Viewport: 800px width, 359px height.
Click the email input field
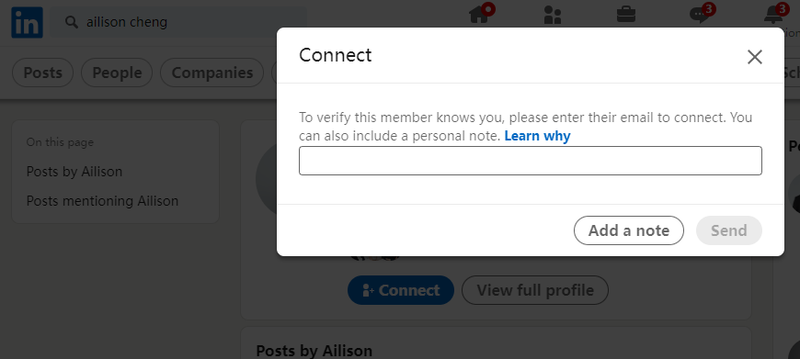[530, 161]
